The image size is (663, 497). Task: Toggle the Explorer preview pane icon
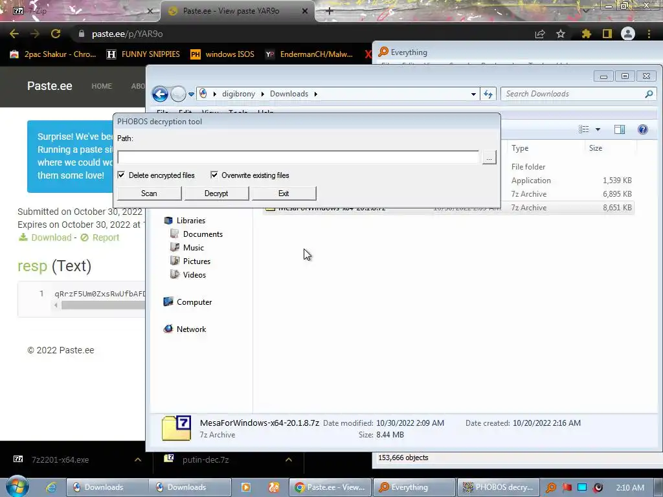tap(620, 129)
